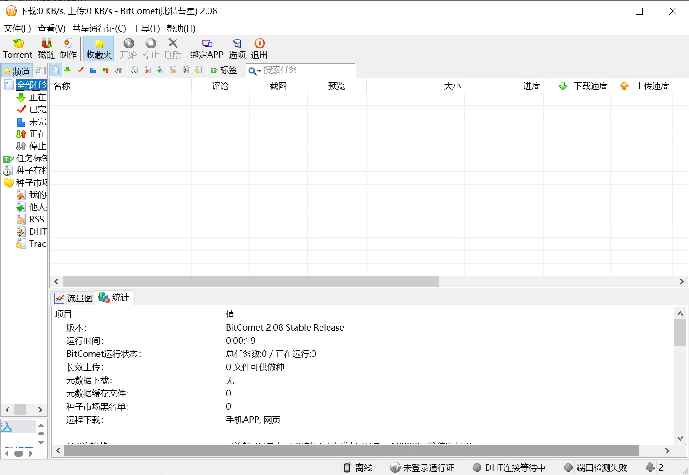
Task: Click the my-shared torrents icon in filter toolbar
Action: [147, 70]
